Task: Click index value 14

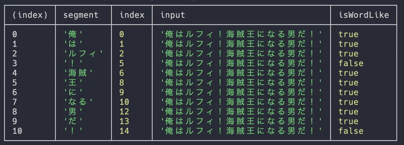Action: click(124, 131)
